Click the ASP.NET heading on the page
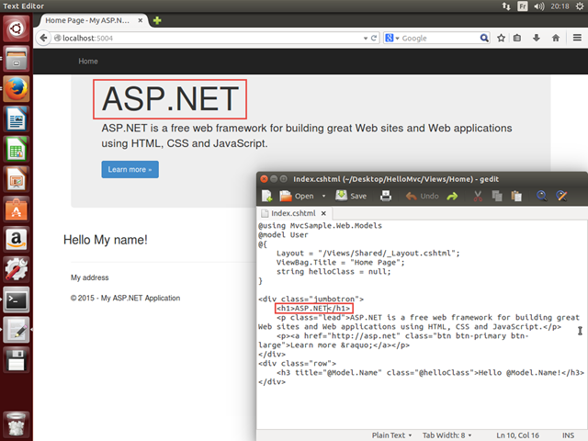The image size is (588, 441). click(x=170, y=98)
